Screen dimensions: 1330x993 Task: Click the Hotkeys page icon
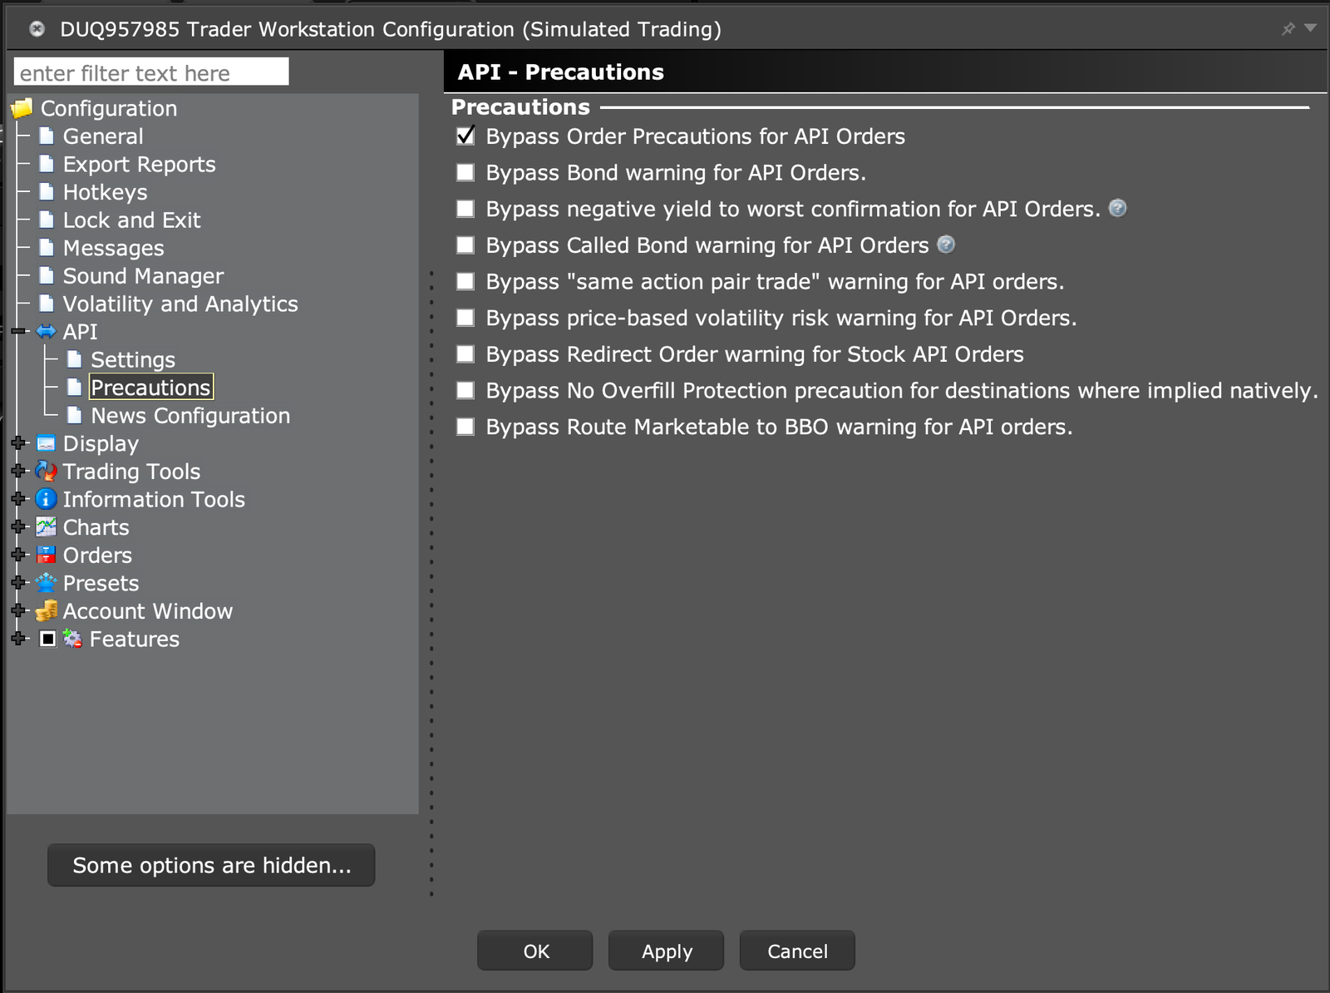[47, 192]
